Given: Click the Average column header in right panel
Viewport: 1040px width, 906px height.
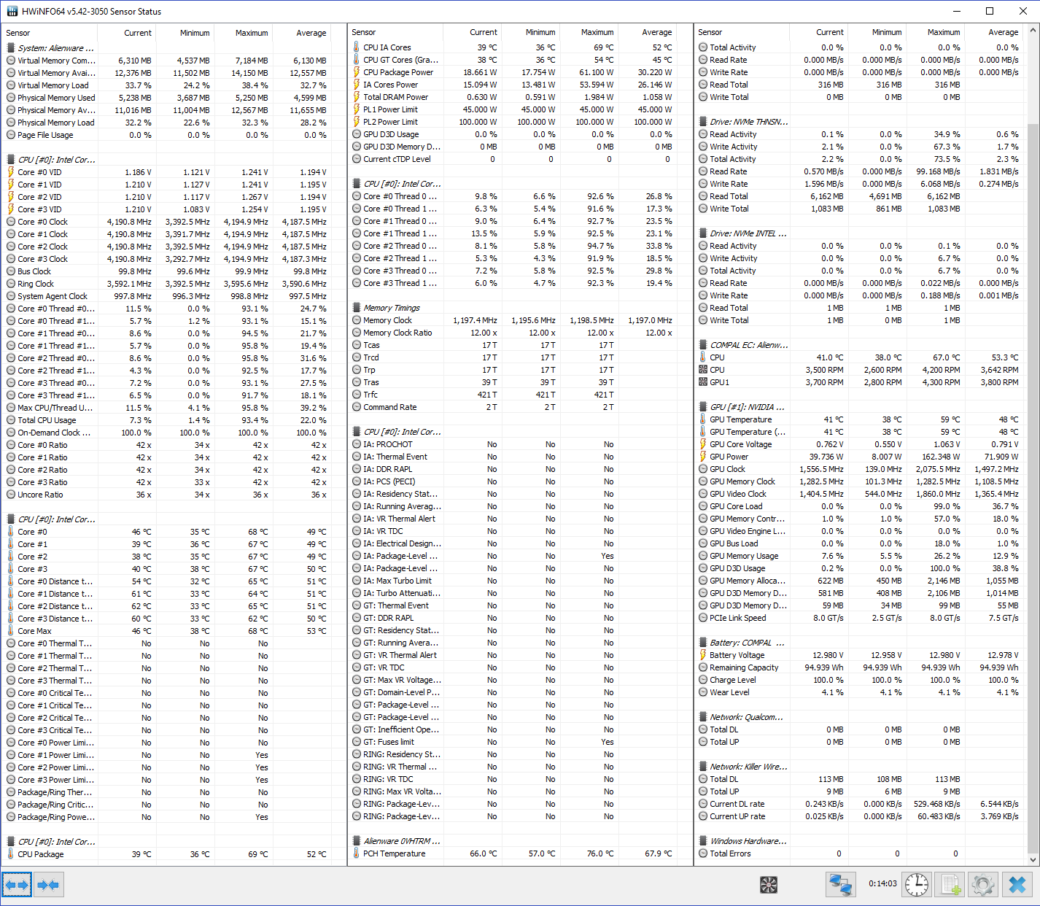Looking at the screenshot, I should pos(1003,32).
